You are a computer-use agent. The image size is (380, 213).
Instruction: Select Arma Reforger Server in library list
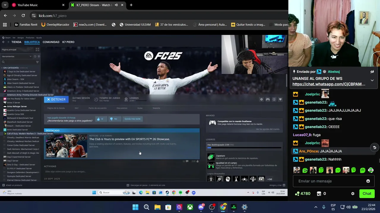click(17, 106)
